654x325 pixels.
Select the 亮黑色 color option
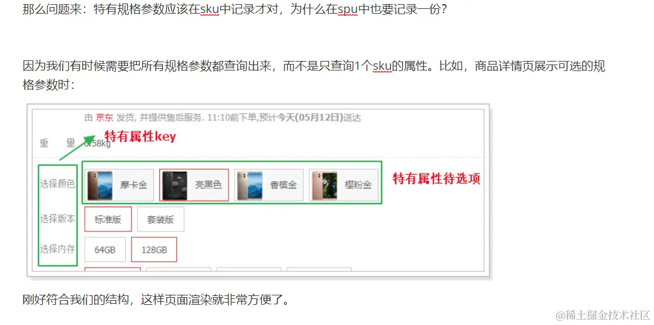coord(194,185)
